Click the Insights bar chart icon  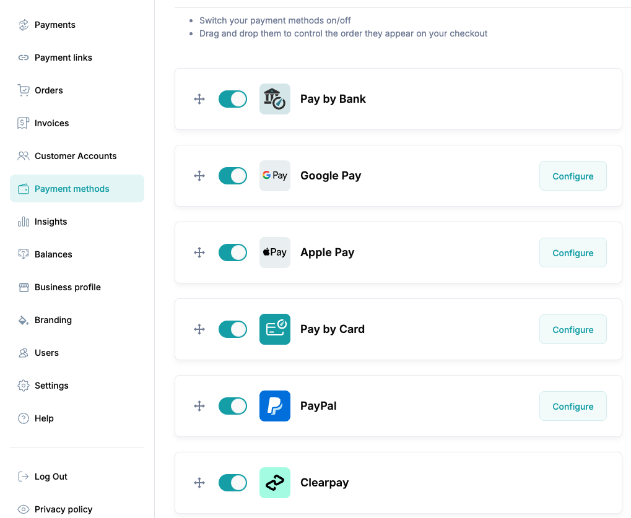(x=24, y=222)
